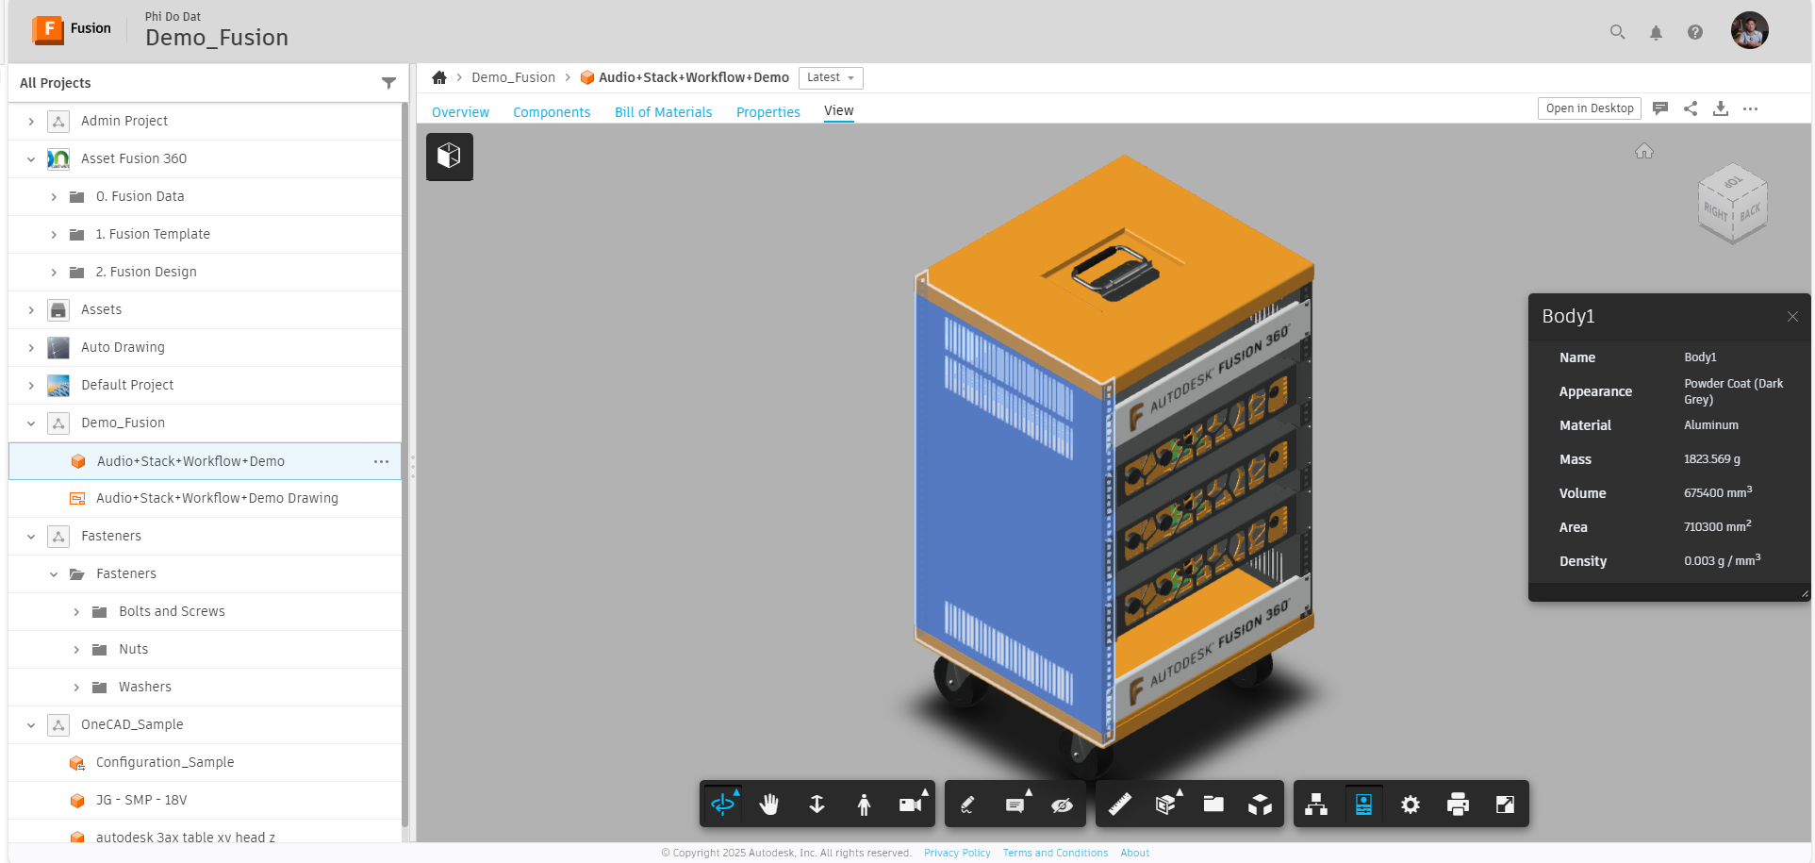This screenshot has width=1815, height=863.
Task: Switch to the Overview tab
Action: (x=460, y=112)
